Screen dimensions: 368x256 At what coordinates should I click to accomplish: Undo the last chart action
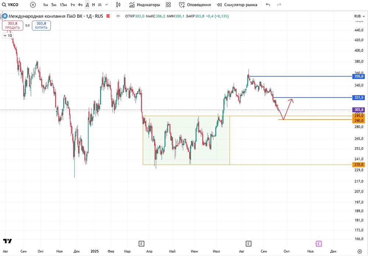(x=267, y=5)
